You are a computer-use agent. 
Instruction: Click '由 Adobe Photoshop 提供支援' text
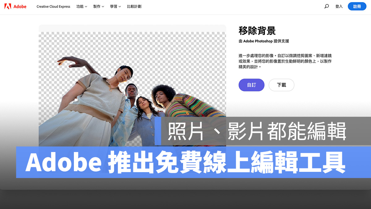pos(264,41)
